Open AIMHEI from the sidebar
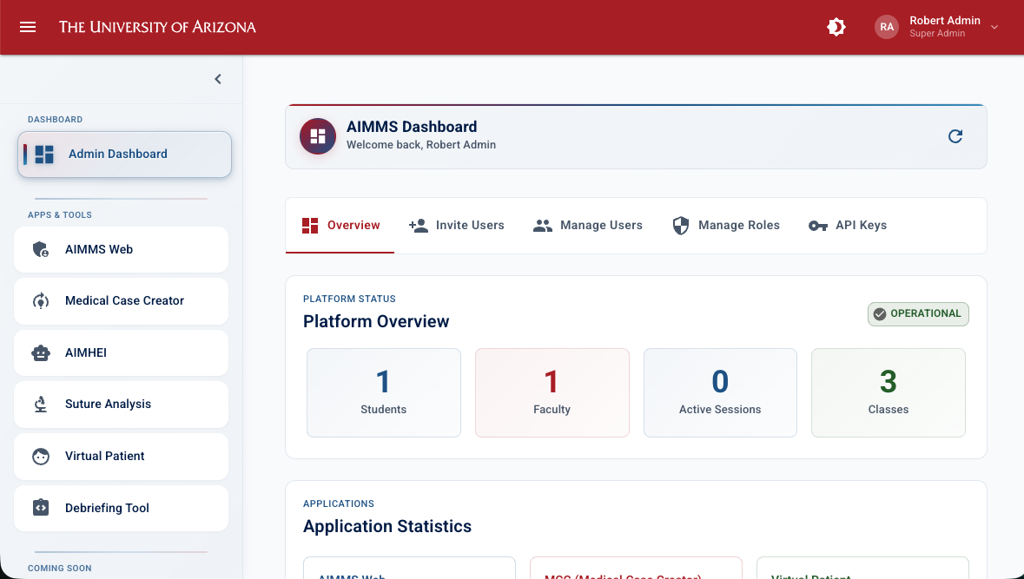 tap(40, 352)
